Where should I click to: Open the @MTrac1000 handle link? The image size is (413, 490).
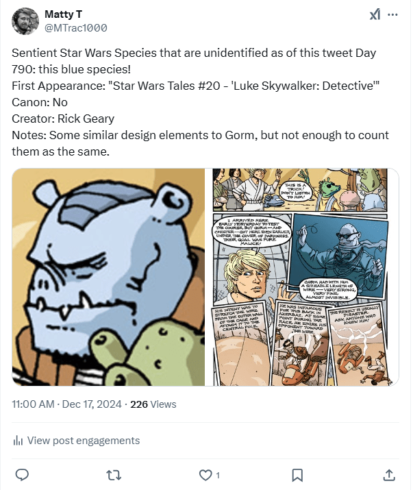point(75,27)
